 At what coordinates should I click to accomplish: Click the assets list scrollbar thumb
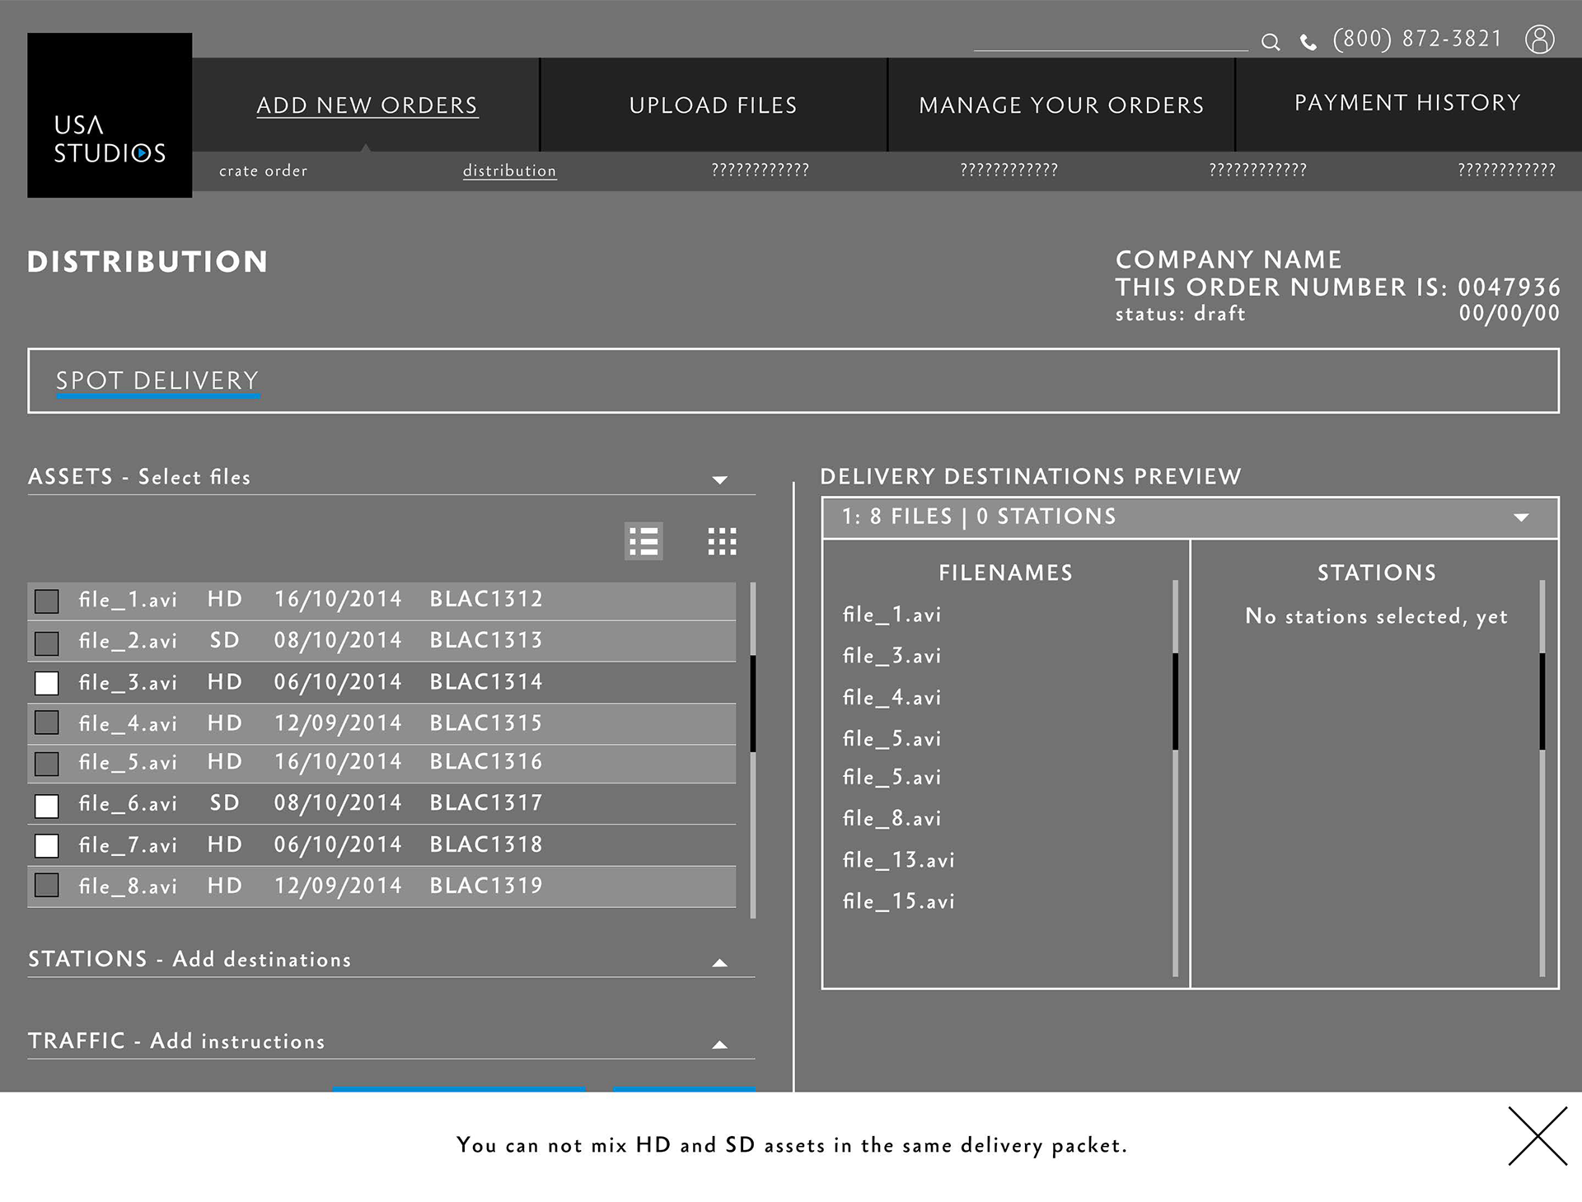tap(752, 703)
